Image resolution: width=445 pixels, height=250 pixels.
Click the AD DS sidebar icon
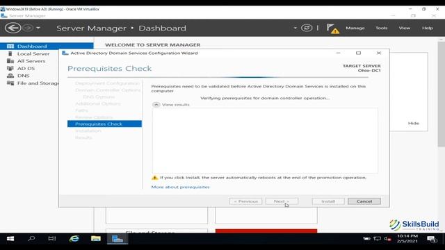(10, 68)
